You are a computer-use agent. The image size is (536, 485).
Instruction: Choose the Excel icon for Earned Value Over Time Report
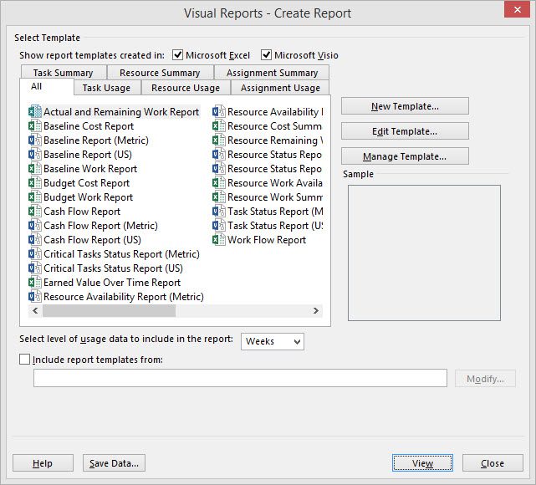35,283
